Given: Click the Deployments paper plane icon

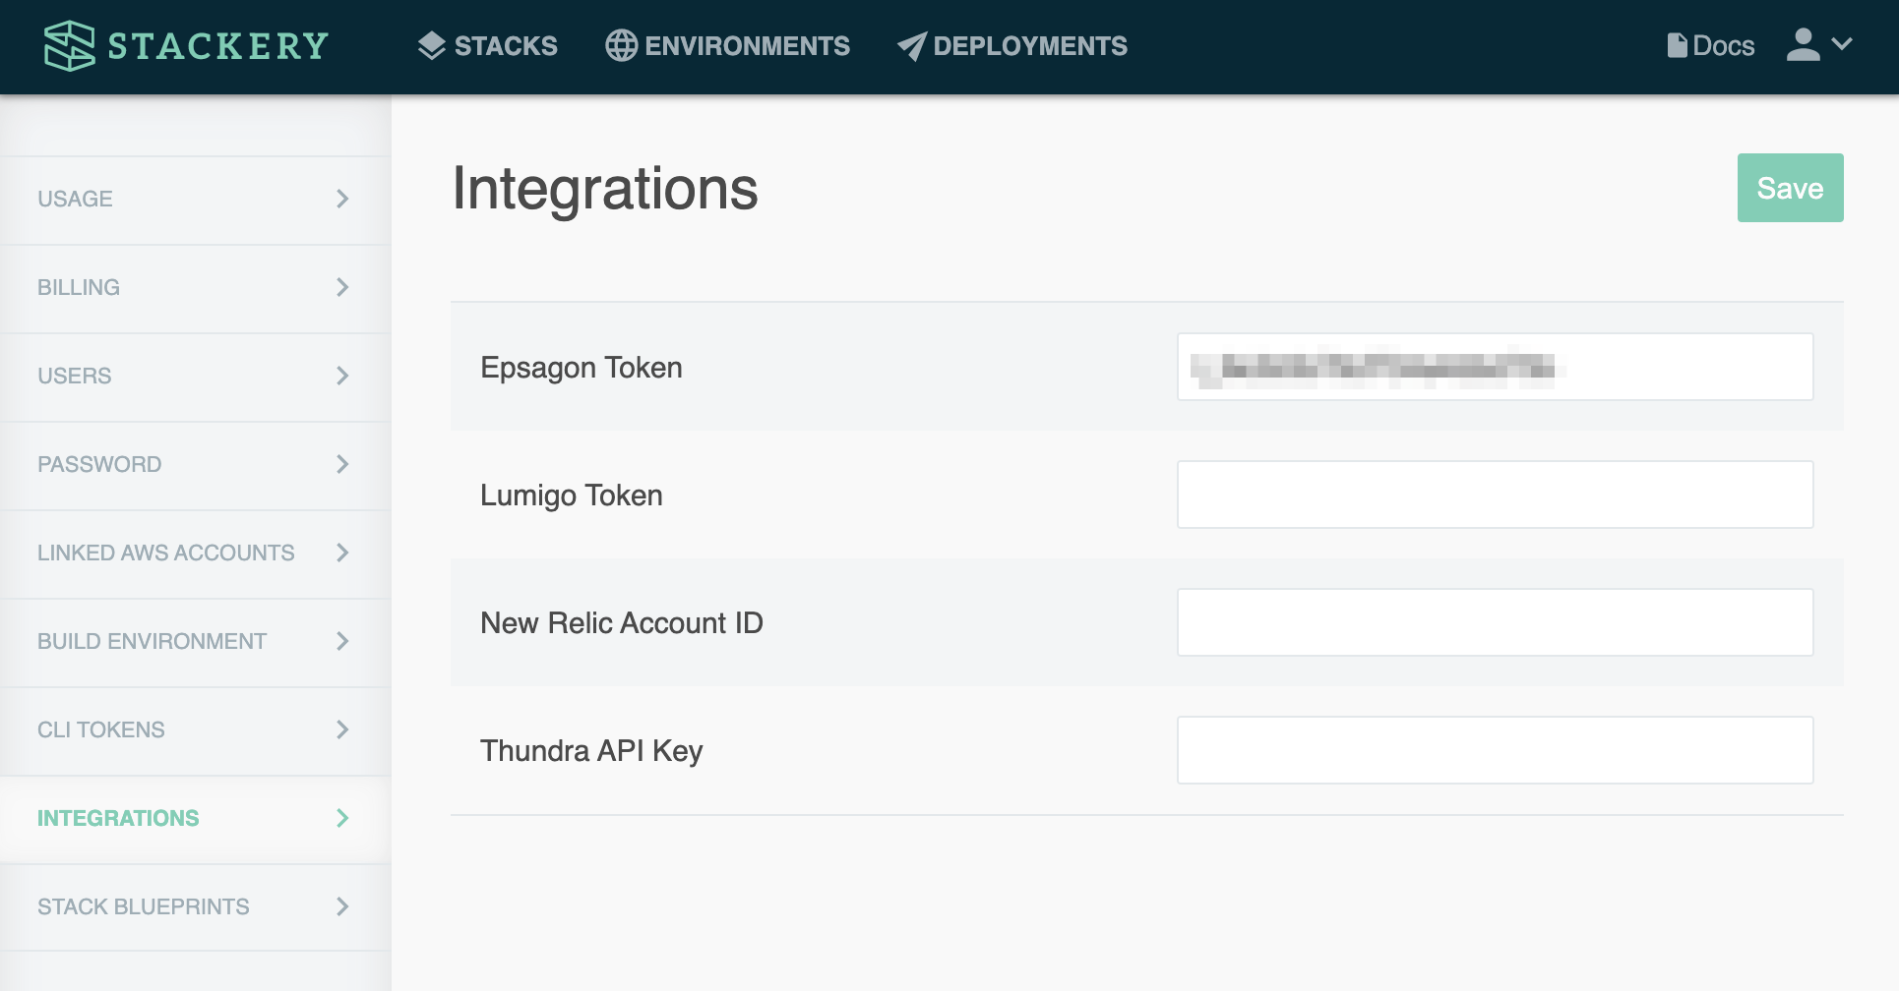Looking at the screenshot, I should pos(912,46).
